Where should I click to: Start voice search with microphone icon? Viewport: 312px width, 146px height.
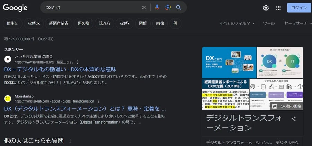[157, 8]
